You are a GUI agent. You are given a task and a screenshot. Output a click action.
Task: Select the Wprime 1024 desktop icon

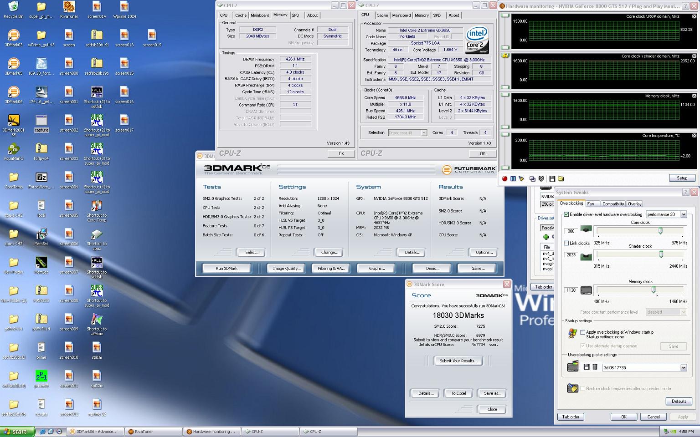(124, 10)
